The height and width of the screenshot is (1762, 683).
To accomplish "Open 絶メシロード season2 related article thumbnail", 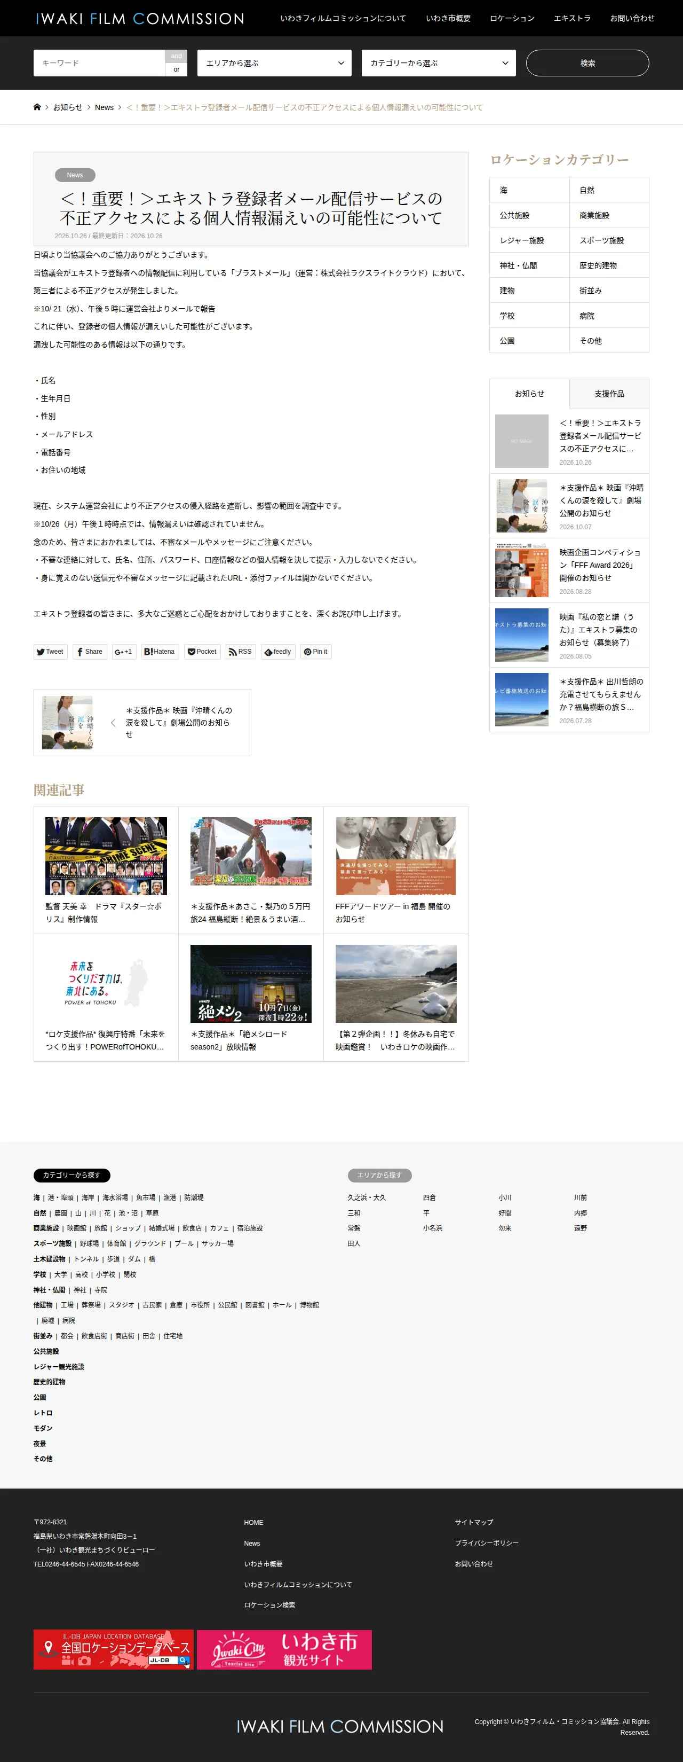I will [251, 984].
